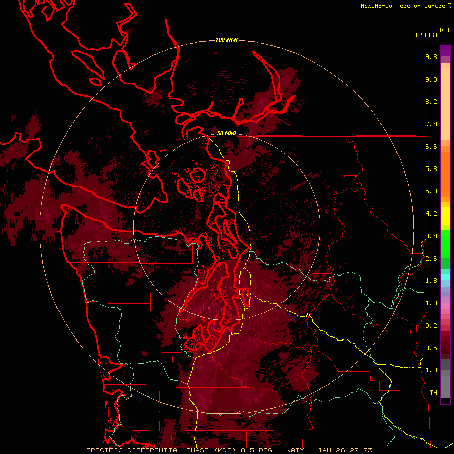The image size is (454, 454).
Task: Click the DKD unit label above the scale
Action: click(x=443, y=30)
